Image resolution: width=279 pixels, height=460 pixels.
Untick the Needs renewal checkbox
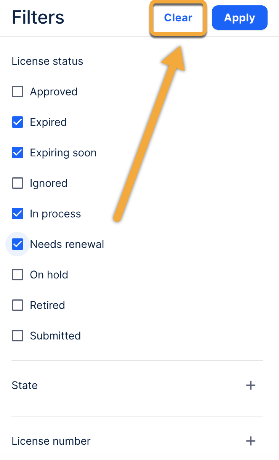point(18,244)
